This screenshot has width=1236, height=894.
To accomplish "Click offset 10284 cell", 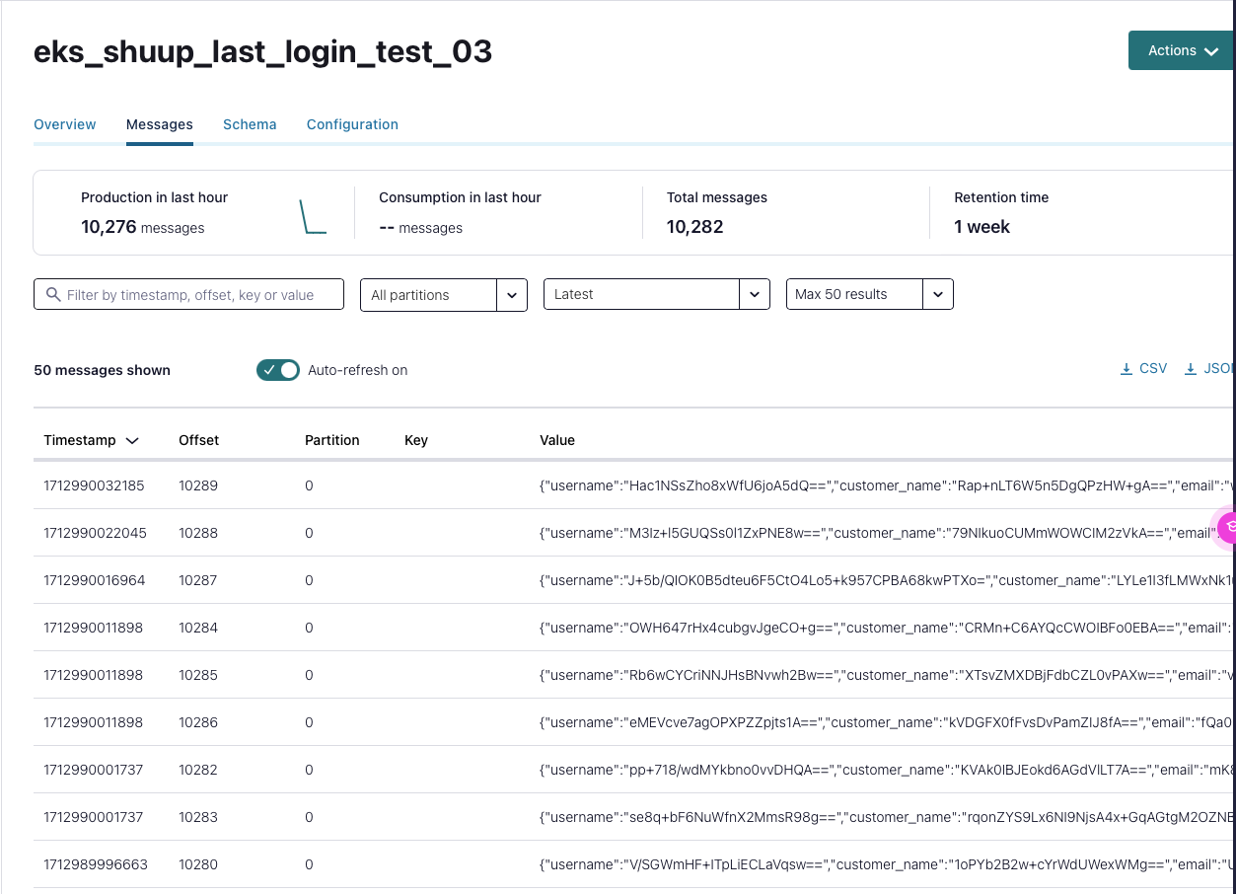I will pyautogui.click(x=198, y=628).
